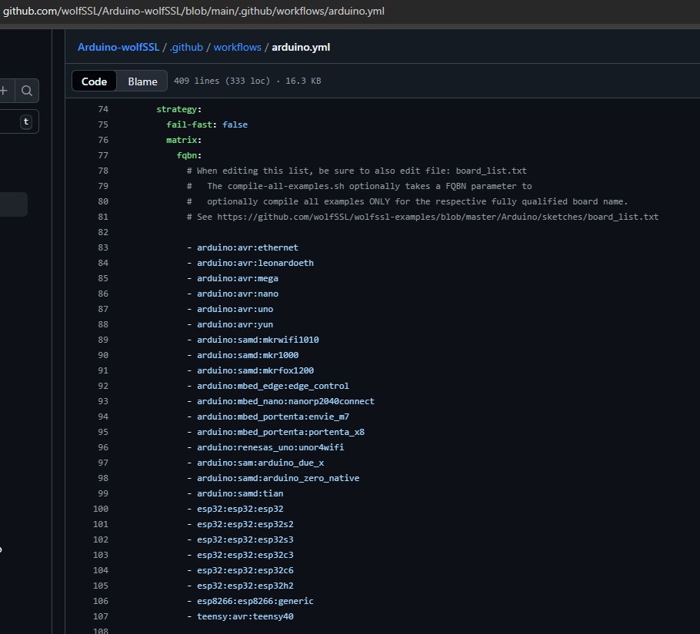The height and width of the screenshot is (634, 700).
Task: Click the arduino:avr:nano entry
Action: (x=238, y=294)
